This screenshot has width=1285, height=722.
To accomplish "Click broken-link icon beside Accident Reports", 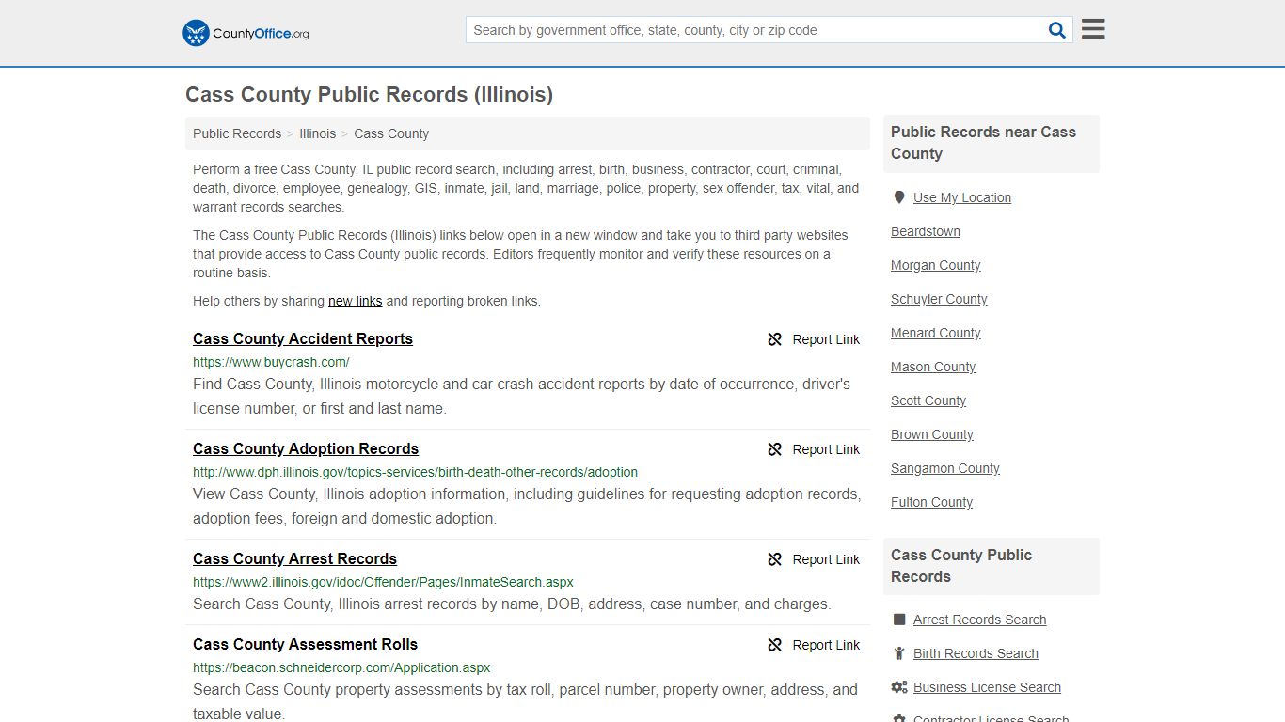I will point(775,339).
